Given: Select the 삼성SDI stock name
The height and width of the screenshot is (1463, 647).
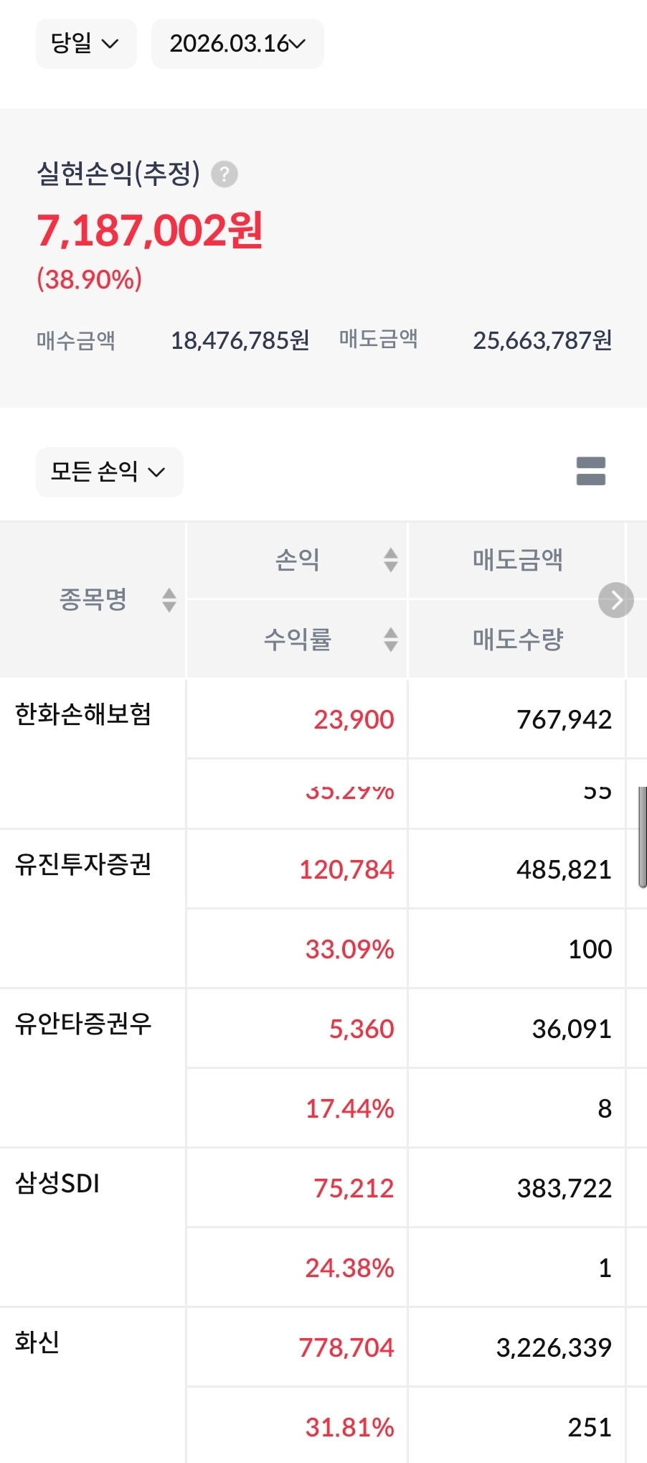Looking at the screenshot, I should [57, 1183].
